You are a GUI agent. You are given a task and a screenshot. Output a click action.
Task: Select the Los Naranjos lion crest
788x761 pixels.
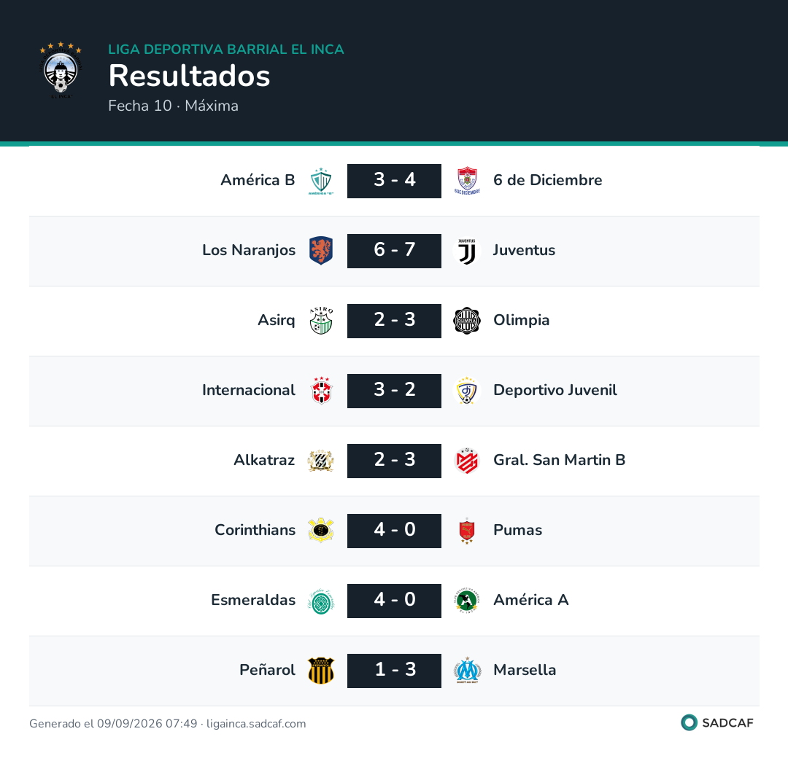(x=320, y=251)
